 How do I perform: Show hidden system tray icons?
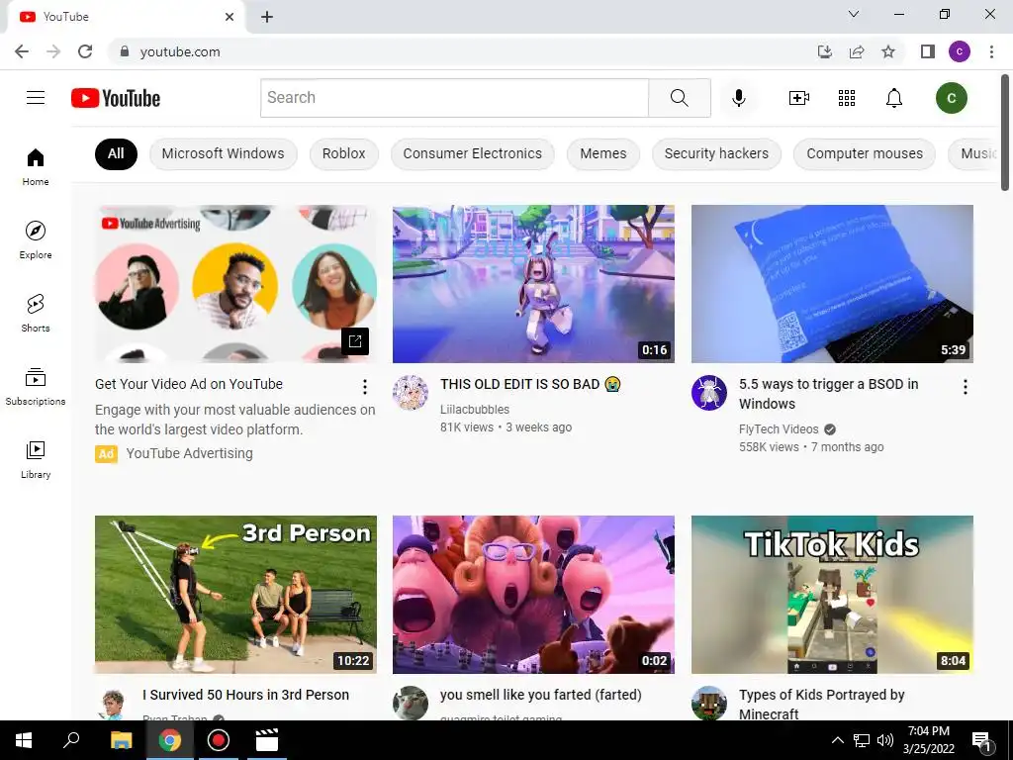[x=837, y=740]
